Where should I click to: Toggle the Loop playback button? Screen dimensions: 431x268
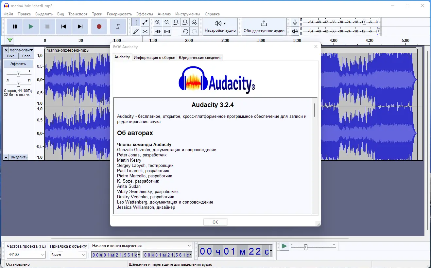118,27
